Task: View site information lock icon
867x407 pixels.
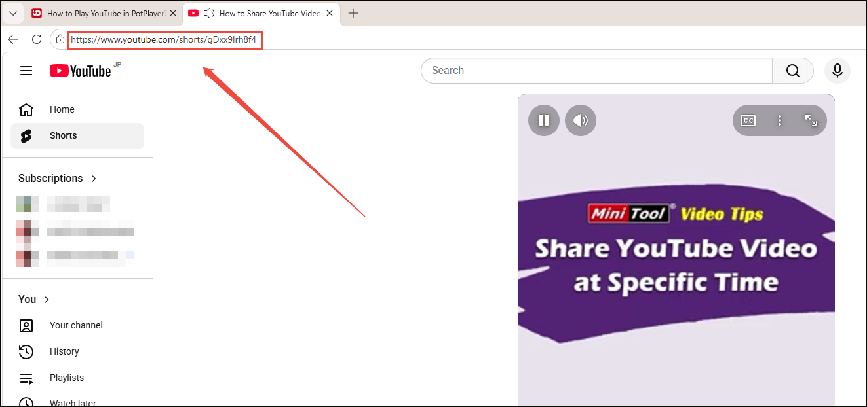Action: click(x=60, y=39)
